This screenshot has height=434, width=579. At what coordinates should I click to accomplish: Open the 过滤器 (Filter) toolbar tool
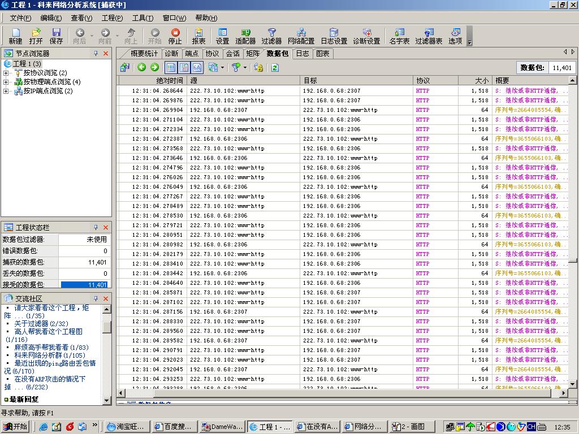(271, 36)
